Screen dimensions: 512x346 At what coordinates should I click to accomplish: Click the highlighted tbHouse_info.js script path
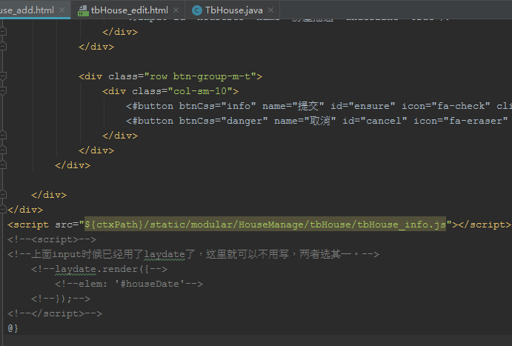coord(265,224)
